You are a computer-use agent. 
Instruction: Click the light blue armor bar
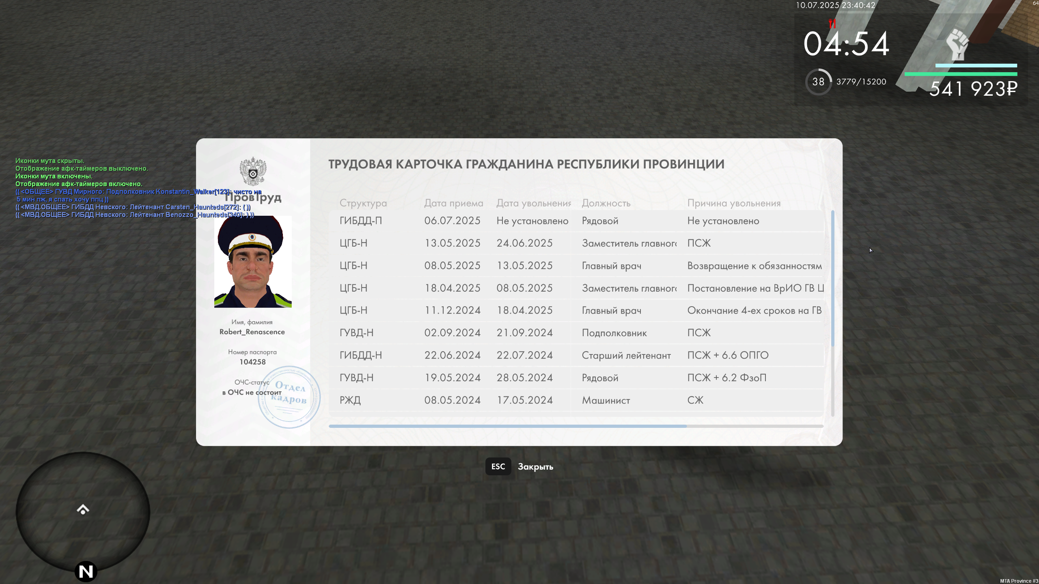click(x=976, y=65)
